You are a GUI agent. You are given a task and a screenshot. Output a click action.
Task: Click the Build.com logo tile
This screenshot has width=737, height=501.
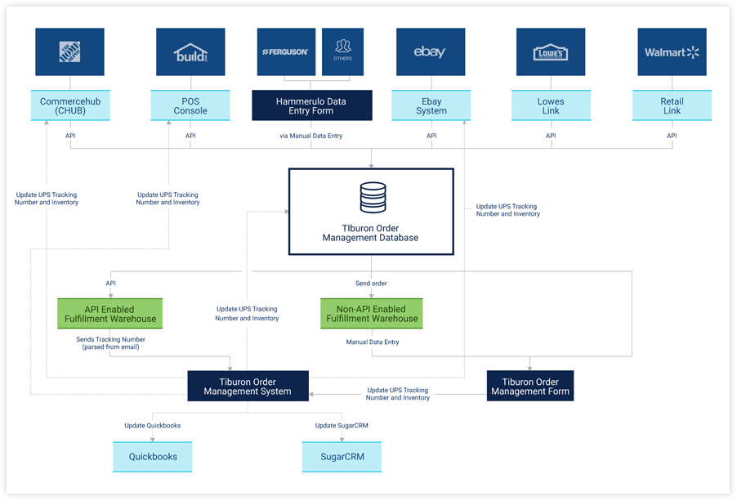(190, 51)
